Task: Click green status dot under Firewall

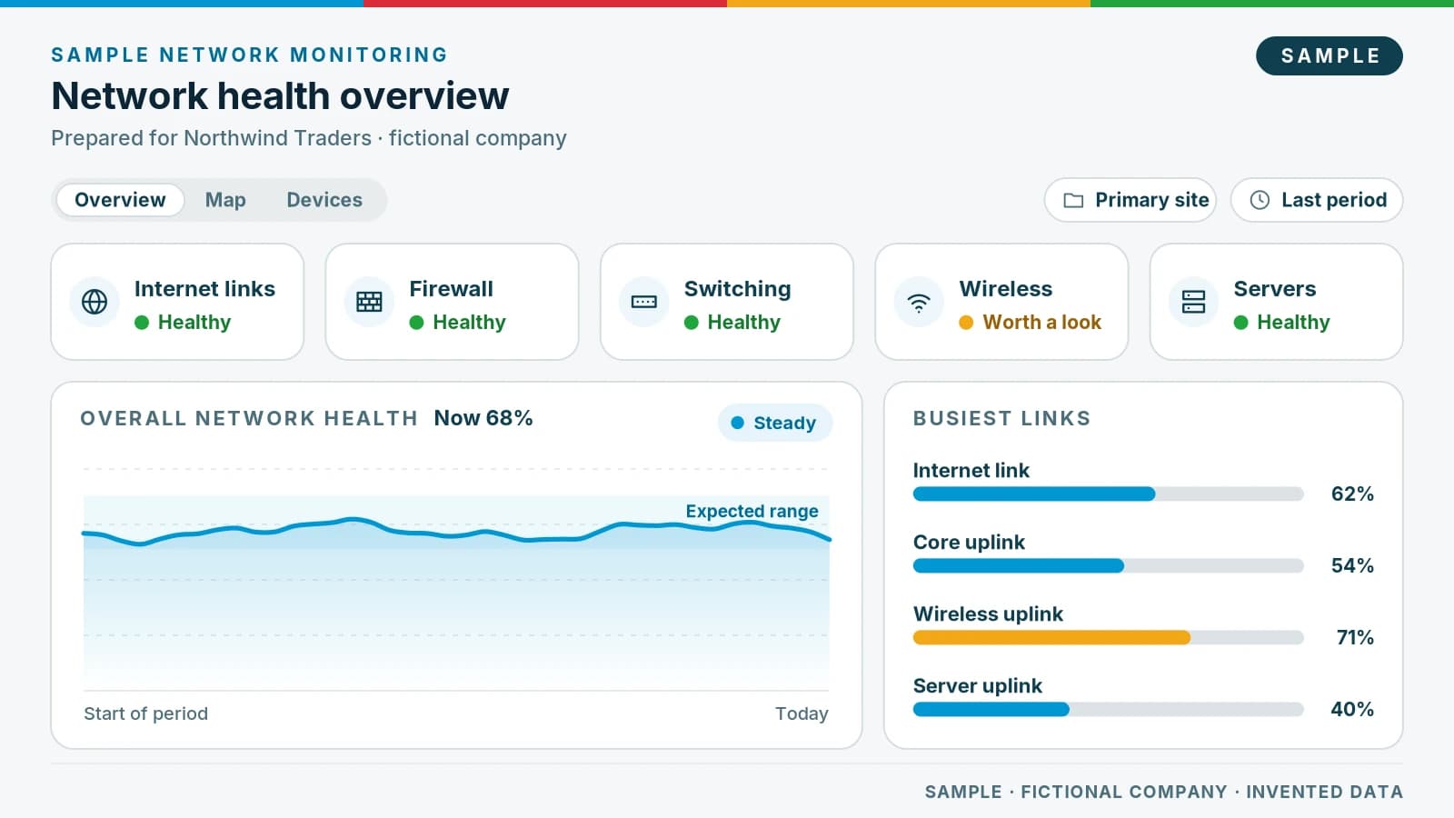Action: [416, 322]
